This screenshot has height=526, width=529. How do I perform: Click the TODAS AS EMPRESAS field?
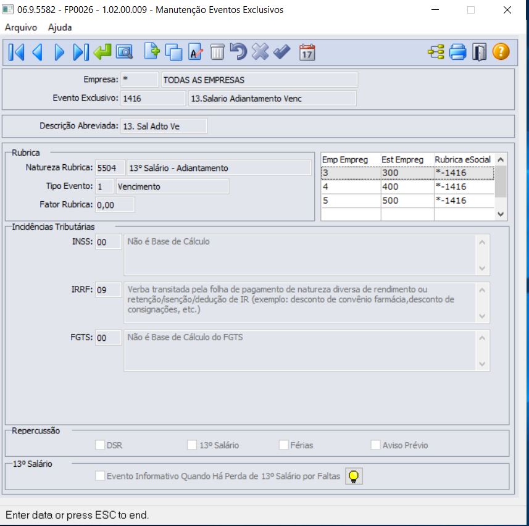(259, 80)
